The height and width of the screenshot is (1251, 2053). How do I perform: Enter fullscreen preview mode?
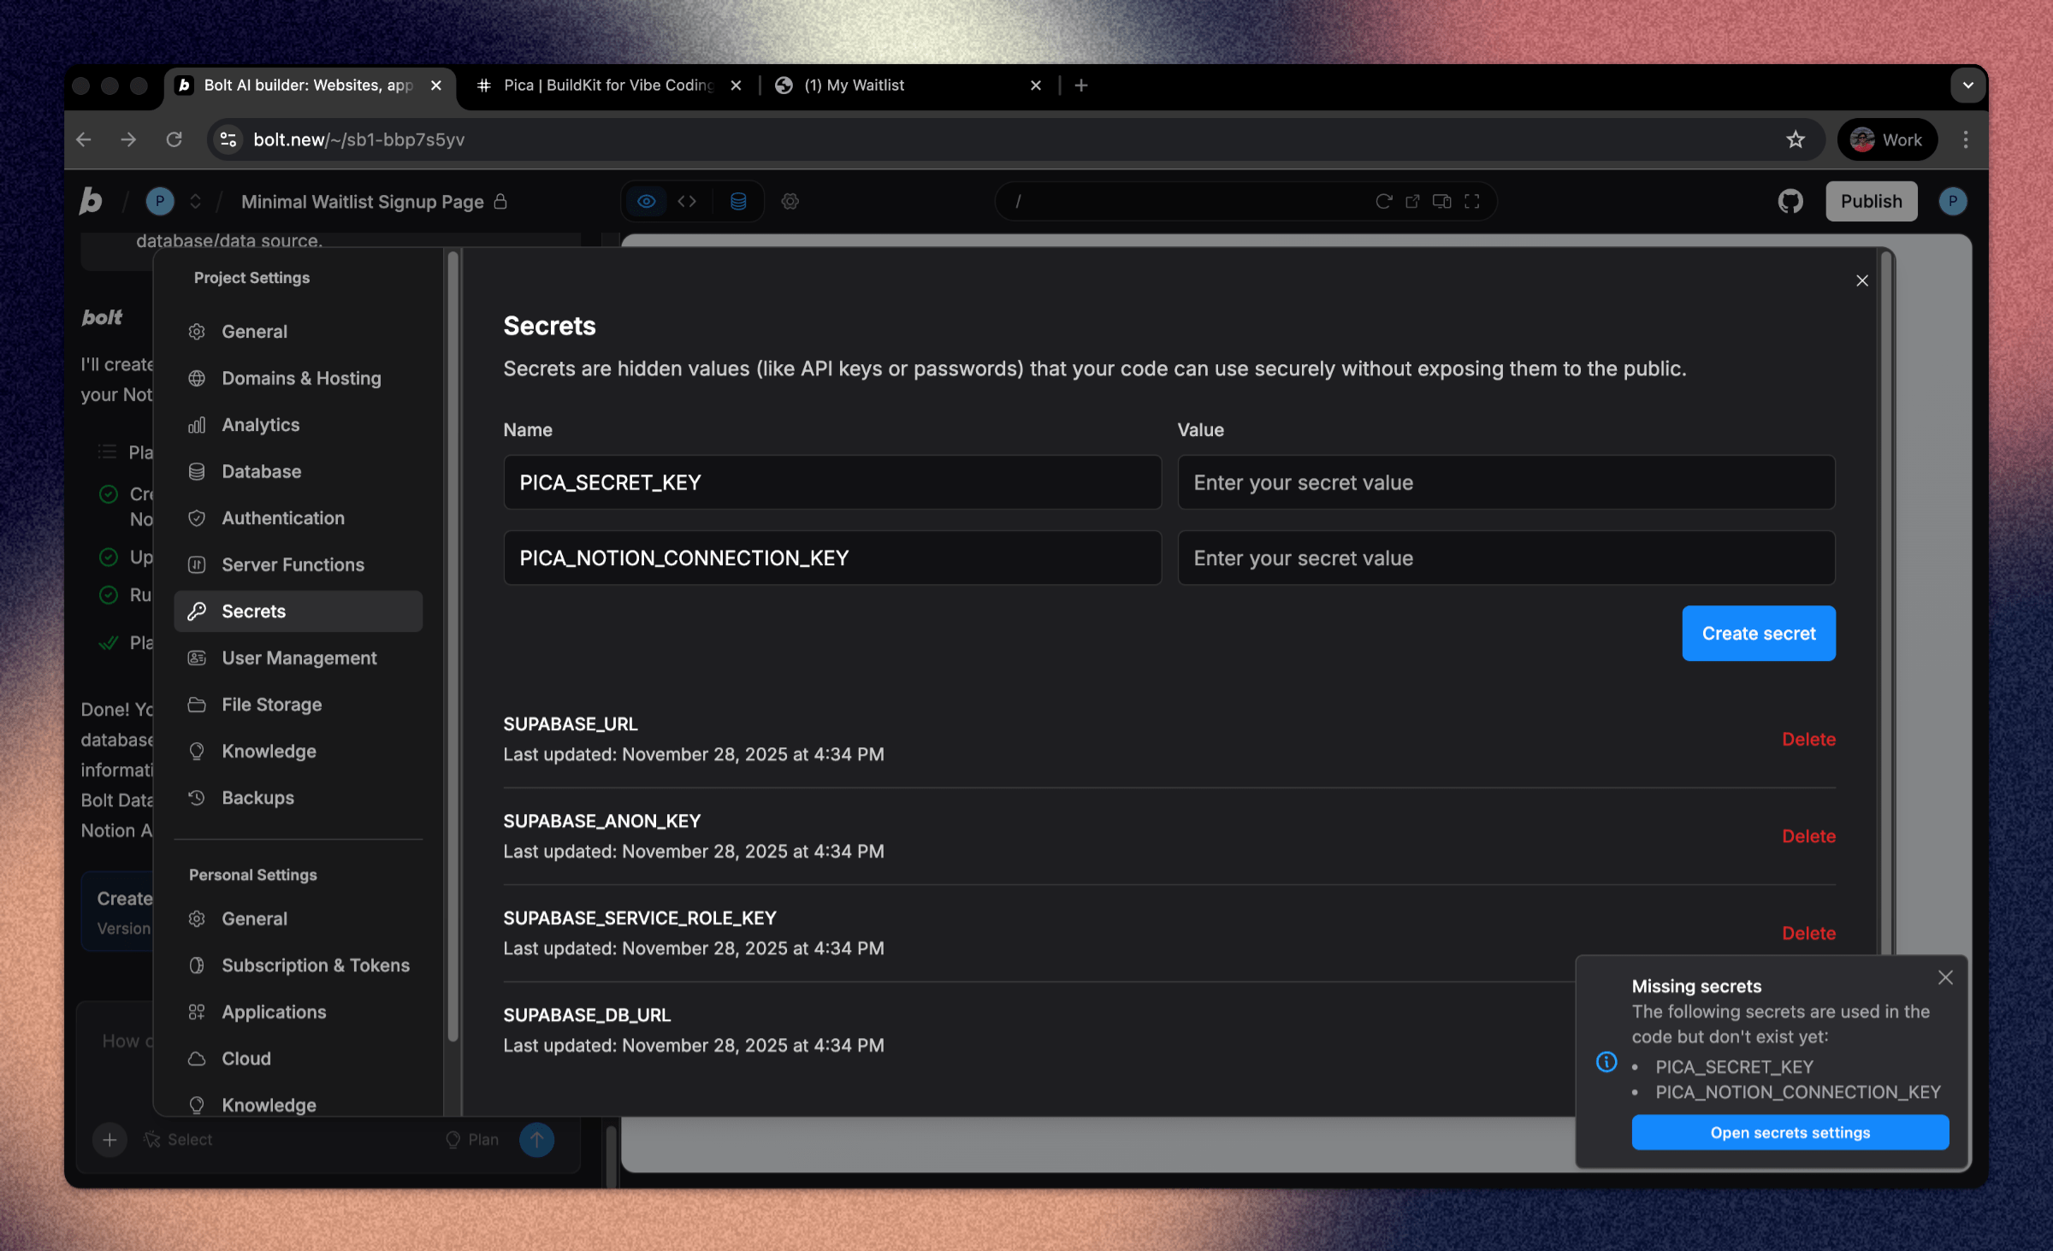pyautogui.click(x=1471, y=202)
